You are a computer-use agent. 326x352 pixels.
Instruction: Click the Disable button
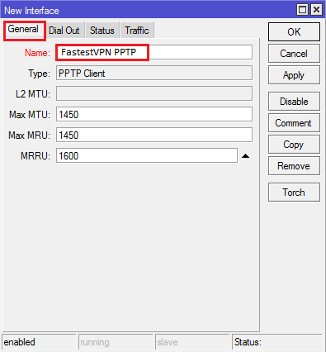coord(294,102)
